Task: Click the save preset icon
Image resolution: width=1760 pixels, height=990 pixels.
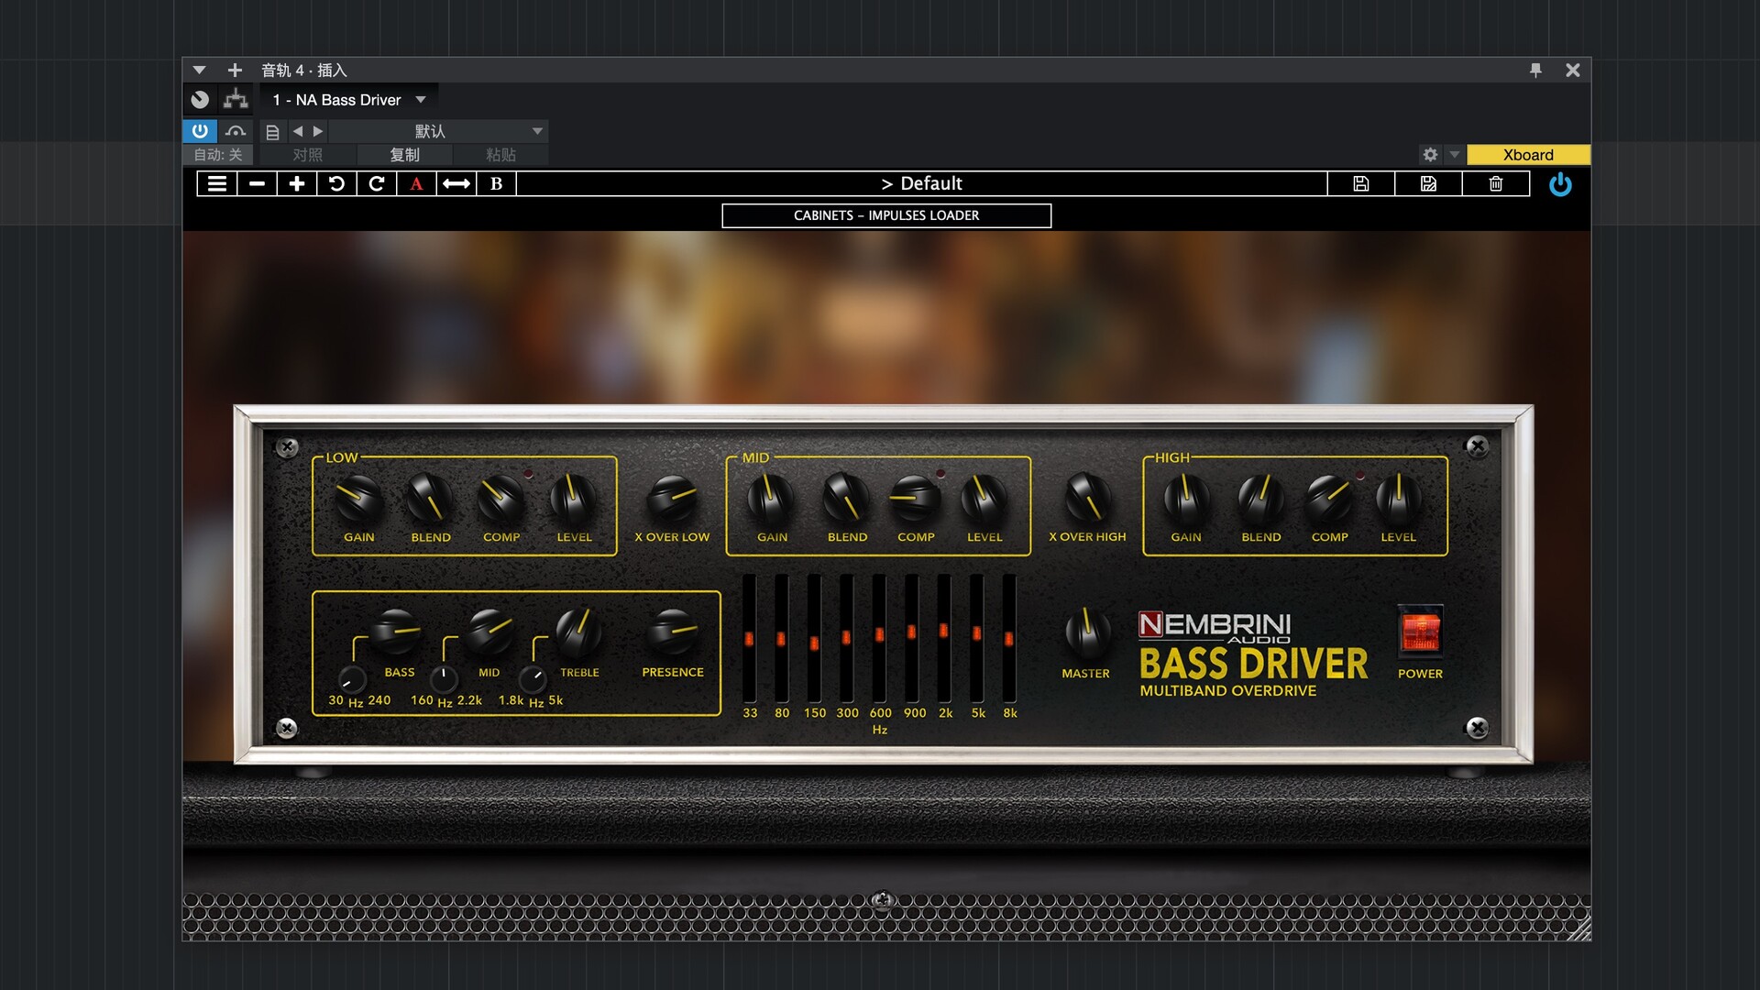Action: tap(1361, 183)
